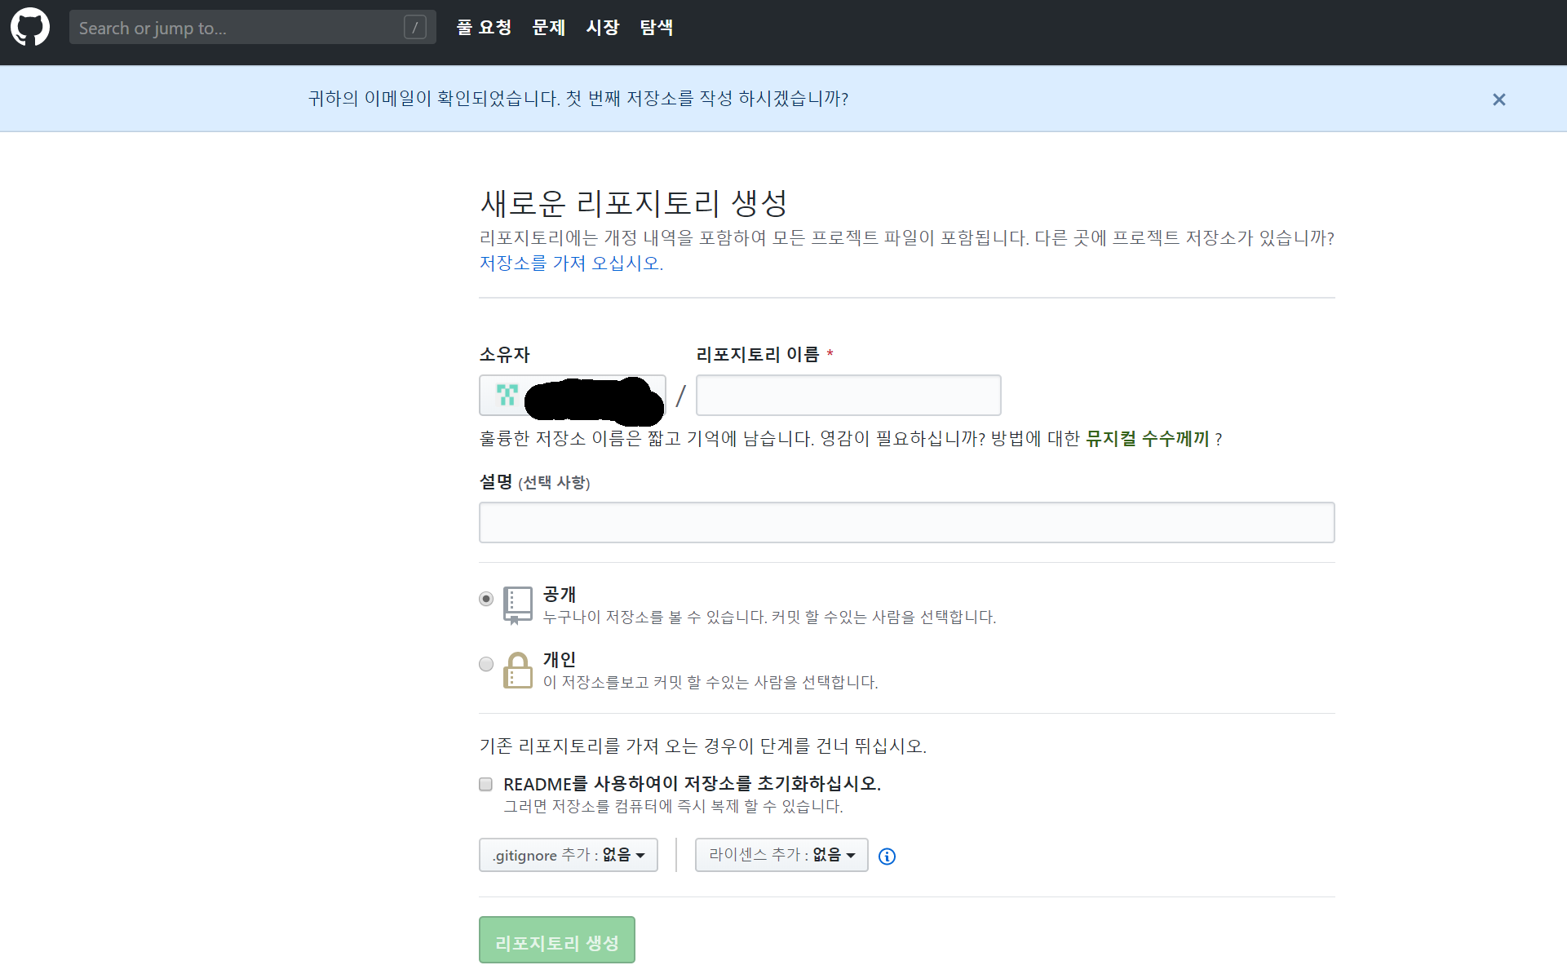
Task: Click the public repository book icon
Action: point(517,604)
